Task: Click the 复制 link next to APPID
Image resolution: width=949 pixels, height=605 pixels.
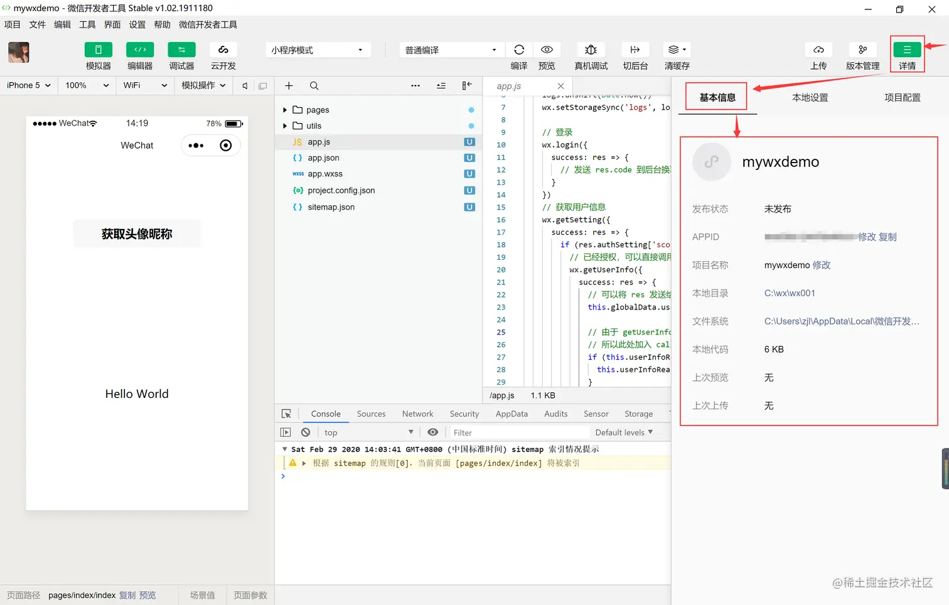Action: pyautogui.click(x=887, y=237)
